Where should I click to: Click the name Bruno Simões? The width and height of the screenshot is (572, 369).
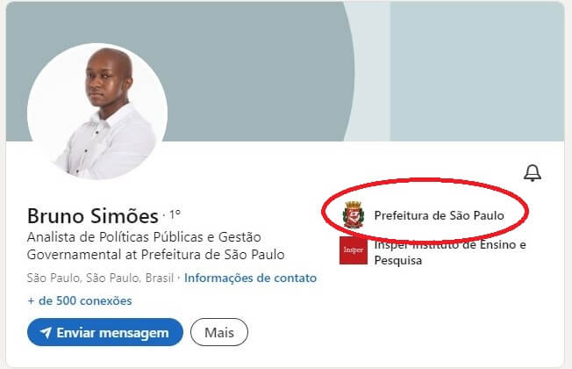[93, 215]
